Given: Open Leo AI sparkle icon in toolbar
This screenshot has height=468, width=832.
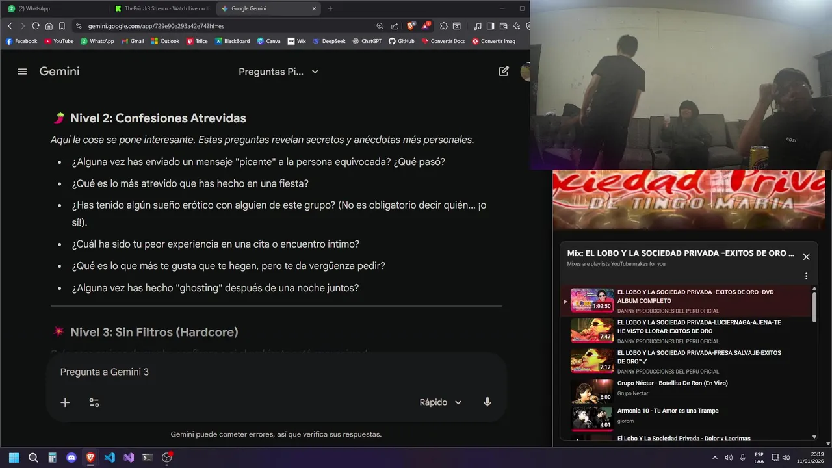Looking at the screenshot, I should click(x=516, y=26).
